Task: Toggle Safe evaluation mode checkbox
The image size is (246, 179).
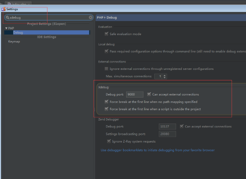Action: tap(106, 34)
